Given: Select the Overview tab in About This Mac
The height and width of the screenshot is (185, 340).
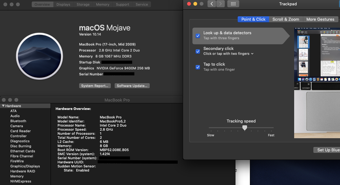Looking at the screenshot, I should (42, 4).
